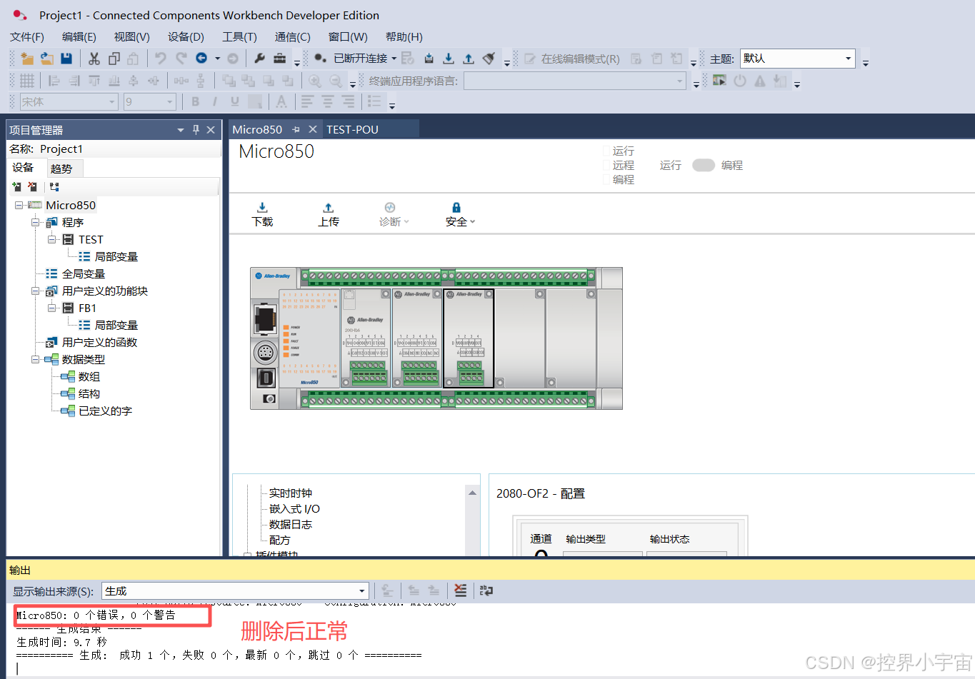Collapse the Micro850 tree node

coord(19,205)
